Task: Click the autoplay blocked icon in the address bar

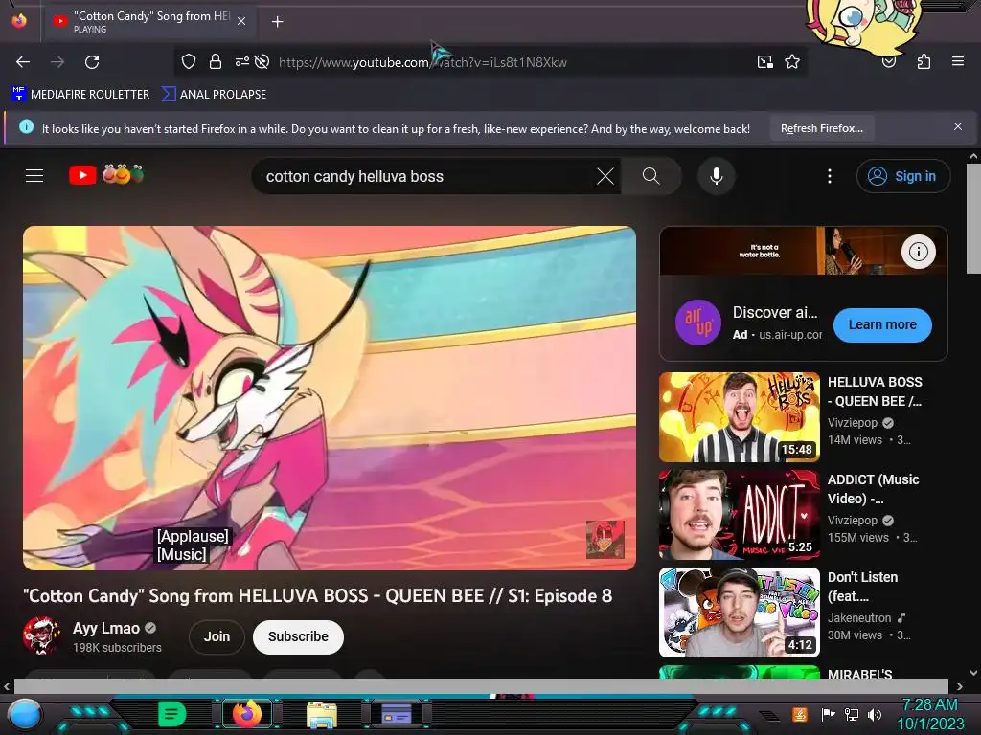Action: click(x=262, y=62)
